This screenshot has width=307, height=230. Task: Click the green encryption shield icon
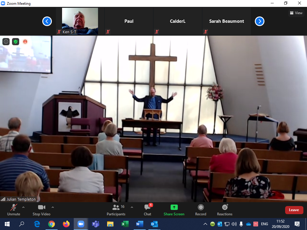pyautogui.click(x=16, y=42)
